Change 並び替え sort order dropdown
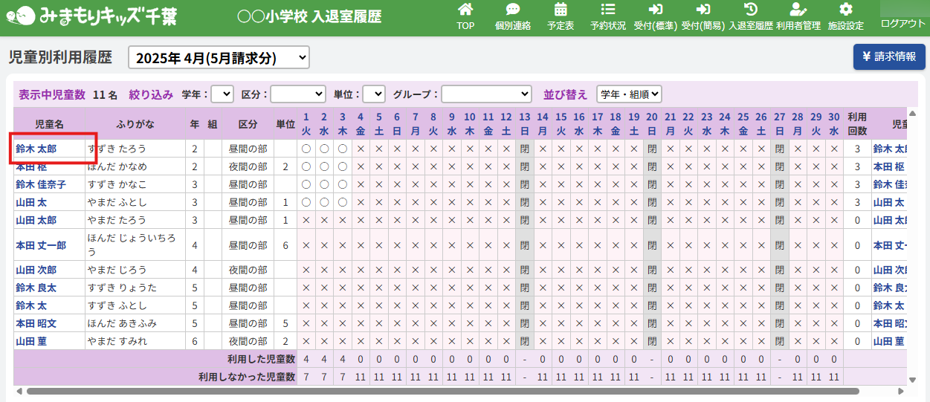The width and height of the screenshot is (930, 402). point(629,94)
